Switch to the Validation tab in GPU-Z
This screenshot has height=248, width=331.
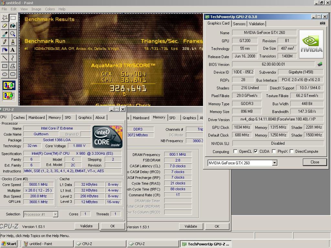pos(256,24)
